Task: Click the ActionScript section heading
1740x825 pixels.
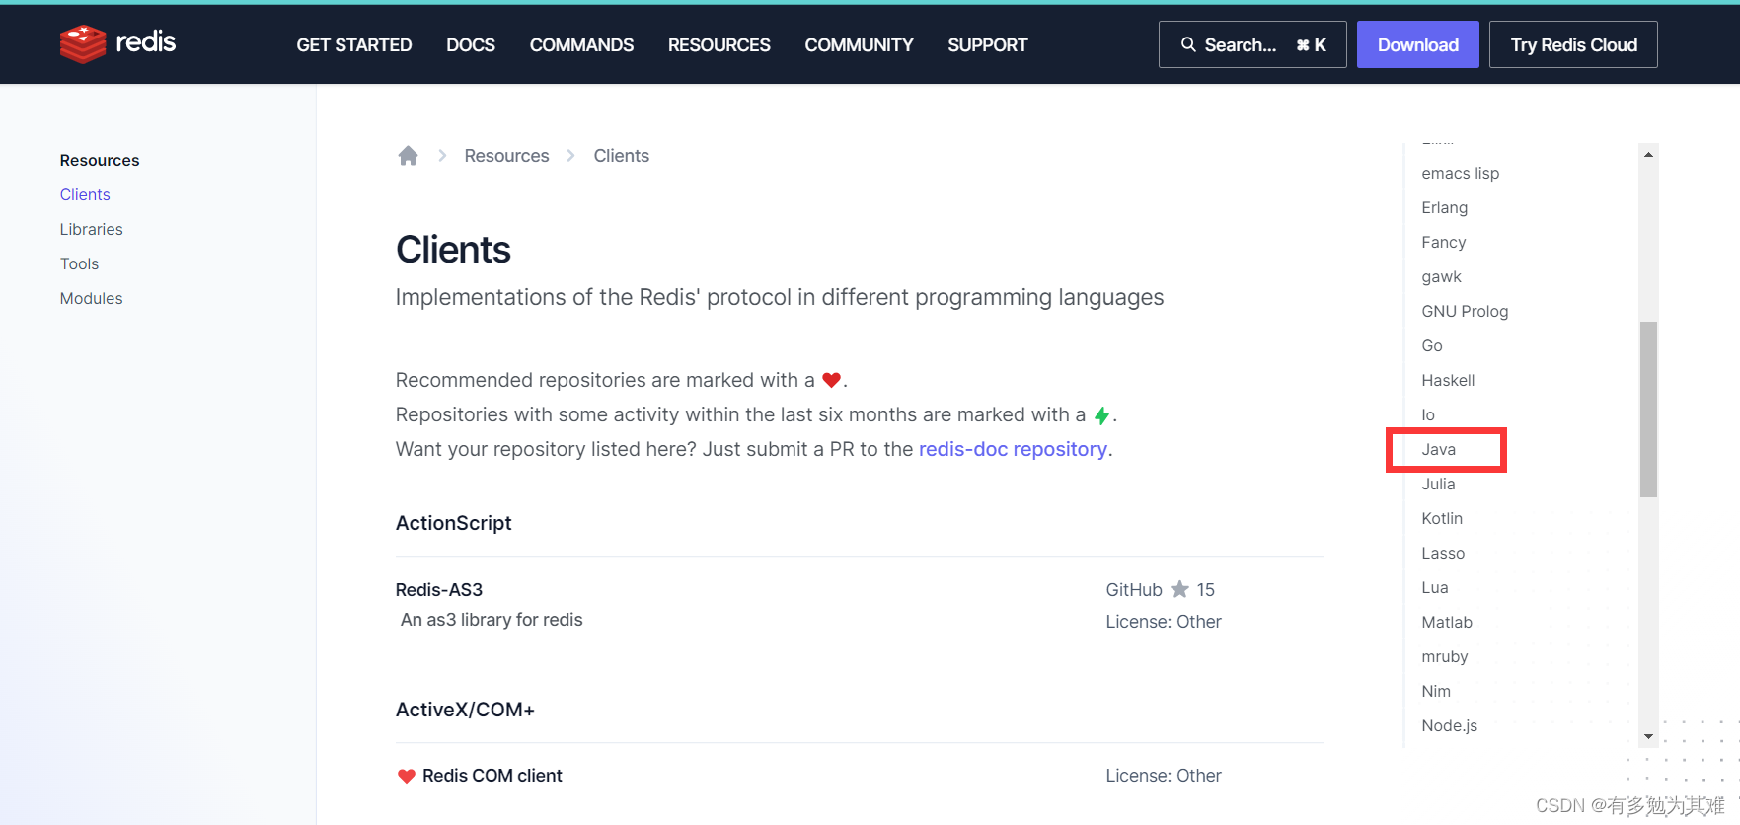Action: click(x=453, y=523)
